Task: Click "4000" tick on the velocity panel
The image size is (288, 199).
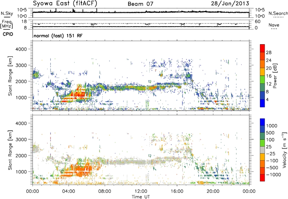Action: pyautogui.click(x=21, y=123)
